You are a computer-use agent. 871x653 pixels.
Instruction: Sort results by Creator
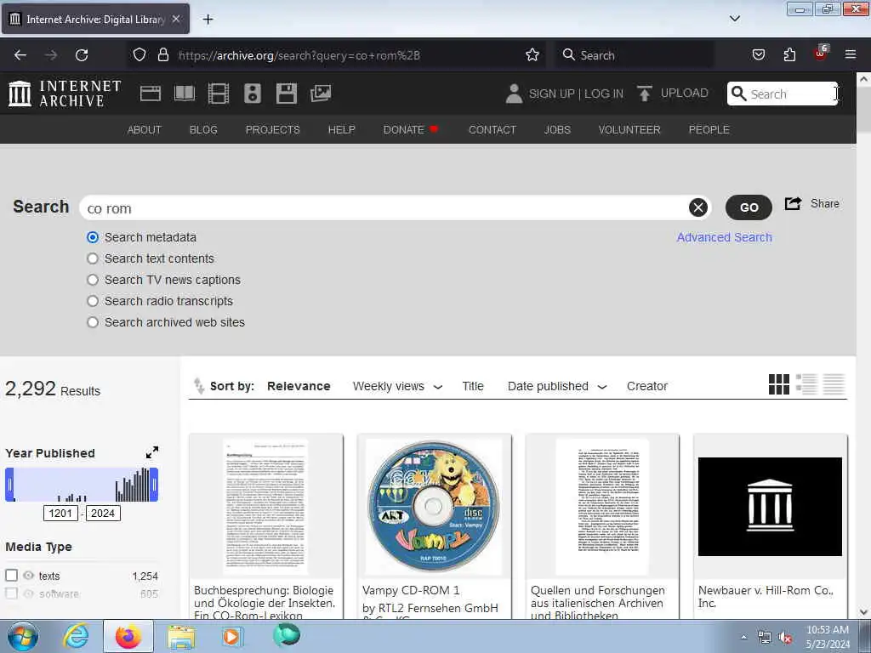pyautogui.click(x=646, y=386)
